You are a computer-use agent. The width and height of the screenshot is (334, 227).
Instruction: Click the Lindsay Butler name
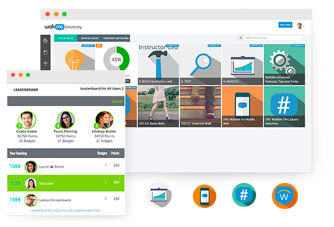pyautogui.click(x=104, y=132)
